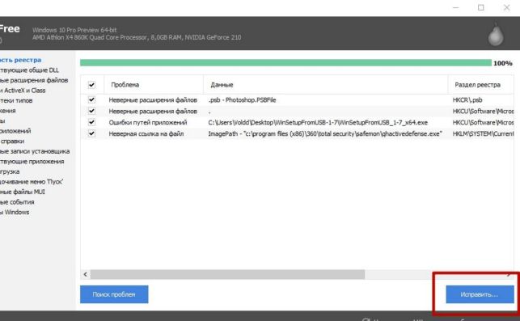Image resolution: width=520 pixels, height=321 pixels.
Task: Click the AMD Athlon processor info text
Action: (x=137, y=37)
